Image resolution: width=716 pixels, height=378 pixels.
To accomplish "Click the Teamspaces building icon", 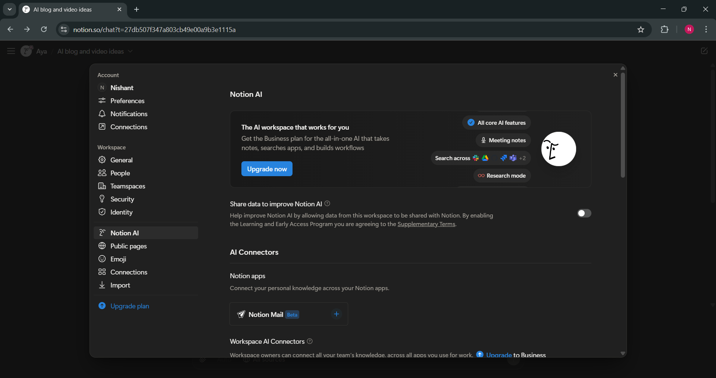I will [102, 186].
